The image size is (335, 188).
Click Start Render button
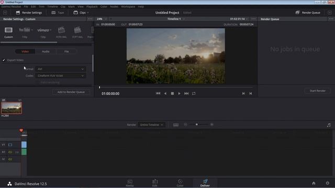point(318,91)
